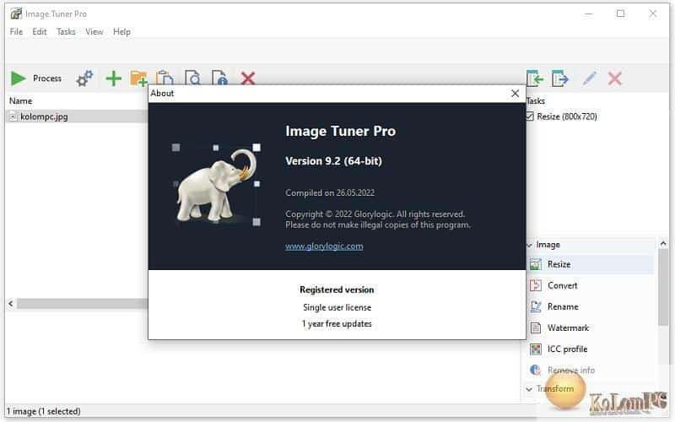Open the Edit menu

pyautogui.click(x=40, y=32)
